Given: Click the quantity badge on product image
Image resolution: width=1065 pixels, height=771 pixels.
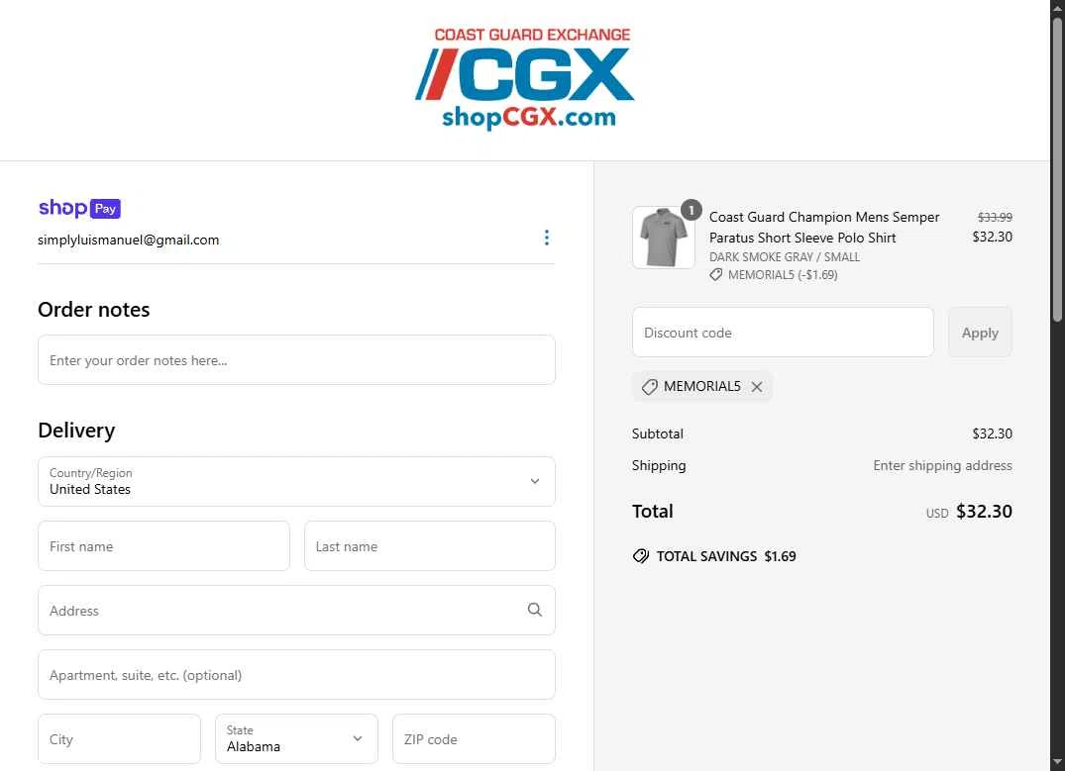Looking at the screenshot, I should click(x=691, y=211).
